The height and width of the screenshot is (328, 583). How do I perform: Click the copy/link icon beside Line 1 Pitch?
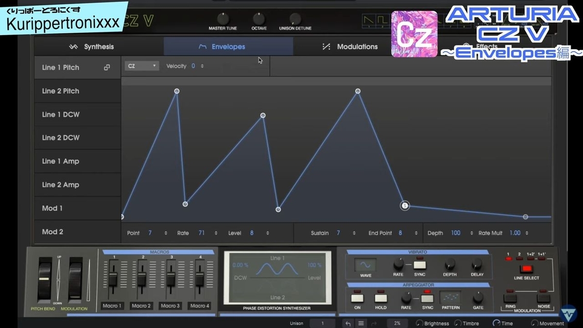point(107,68)
